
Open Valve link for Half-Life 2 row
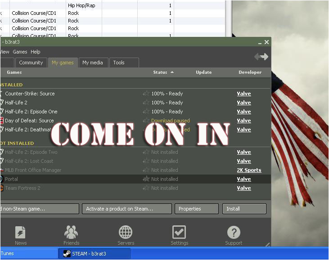[244, 103]
